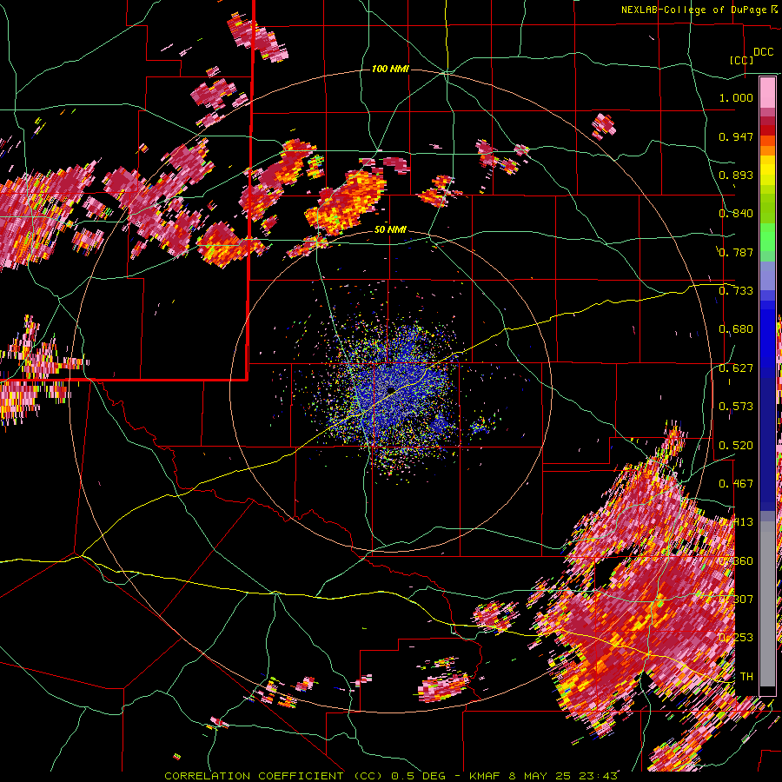Click the "NEXLAB-College of DuPage" header text

point(695,10)
